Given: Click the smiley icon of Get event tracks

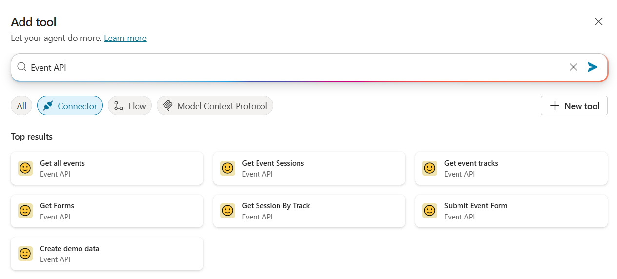Looking at the screenshot, I should coord(429,168).
